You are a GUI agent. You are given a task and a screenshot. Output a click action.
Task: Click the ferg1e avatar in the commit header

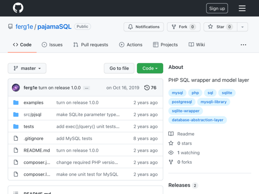[16, 88]
